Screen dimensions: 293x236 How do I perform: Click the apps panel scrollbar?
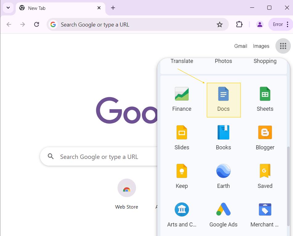click(x=288, y=186)
